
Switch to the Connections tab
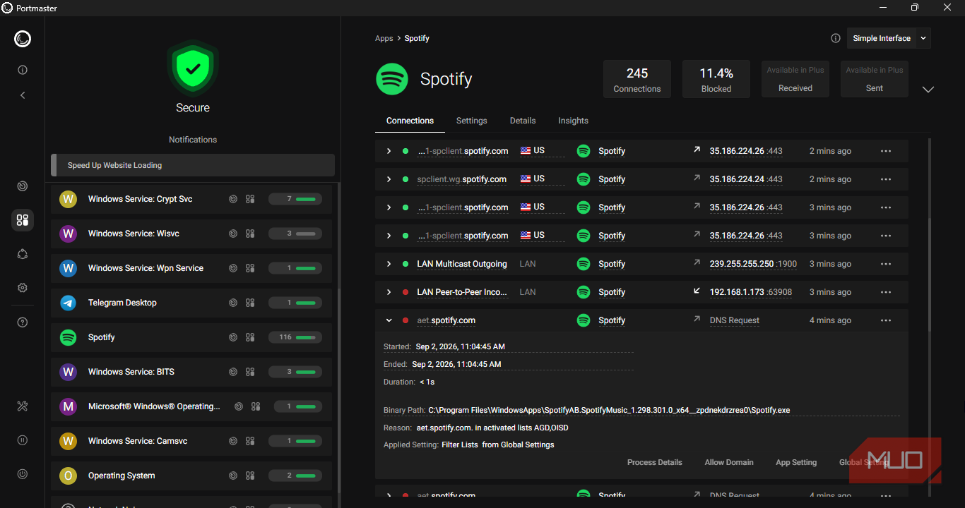410,121
